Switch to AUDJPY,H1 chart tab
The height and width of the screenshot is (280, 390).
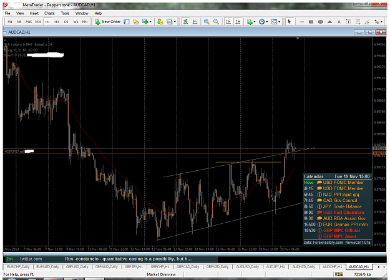275,267
